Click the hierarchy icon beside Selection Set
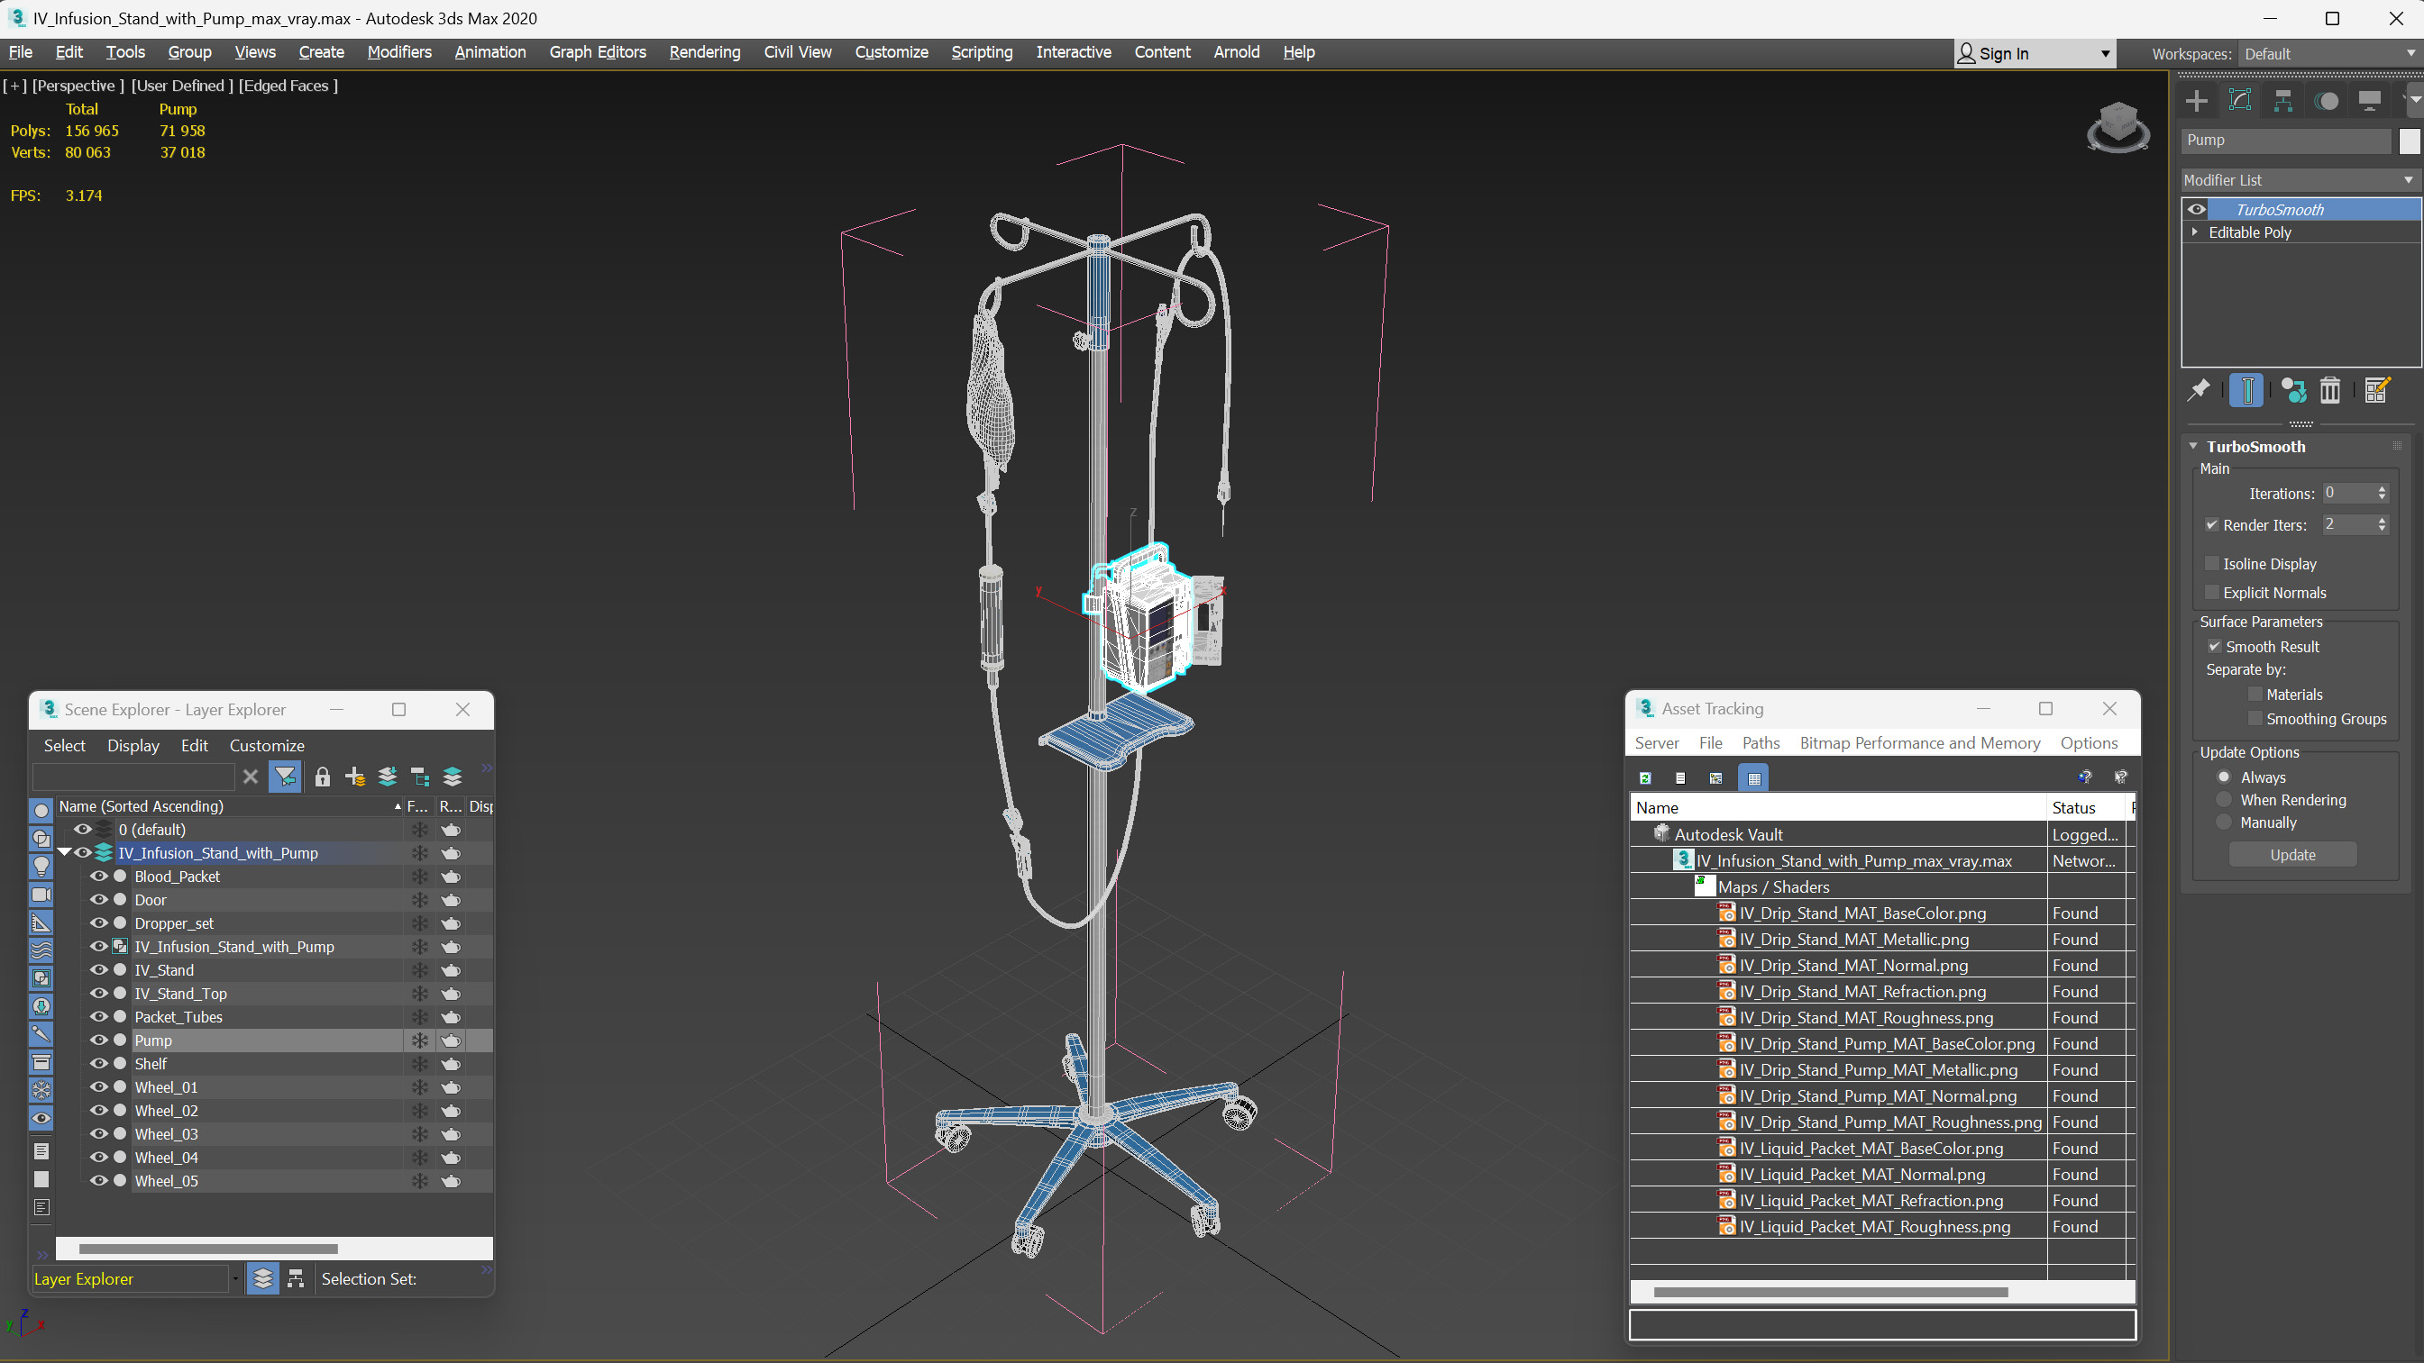 tap(296, 1278)
